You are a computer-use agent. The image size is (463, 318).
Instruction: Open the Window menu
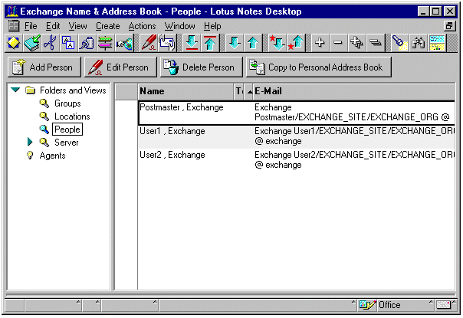(x=180, y=26)
